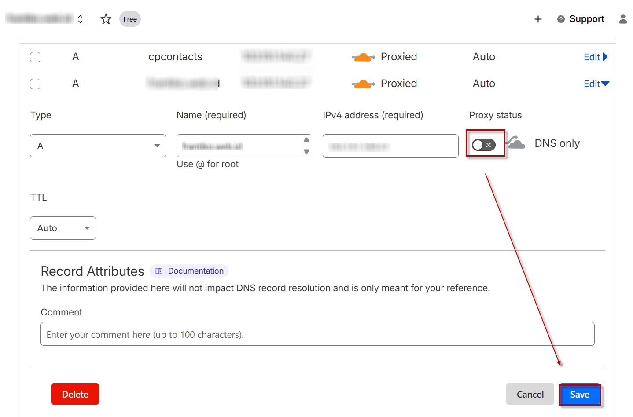Image resolution: width=633 pixels, height=417 pixels.
Task: Cancel editing the DNS record
Action: pos(530,395)
